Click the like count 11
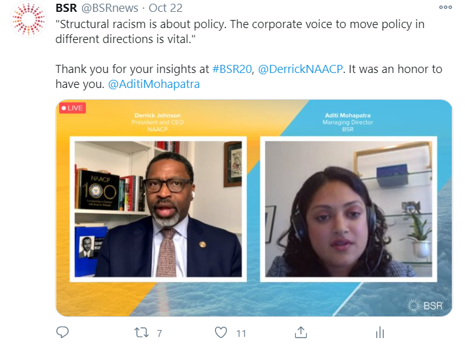The image size is (465, 345). 241,333
